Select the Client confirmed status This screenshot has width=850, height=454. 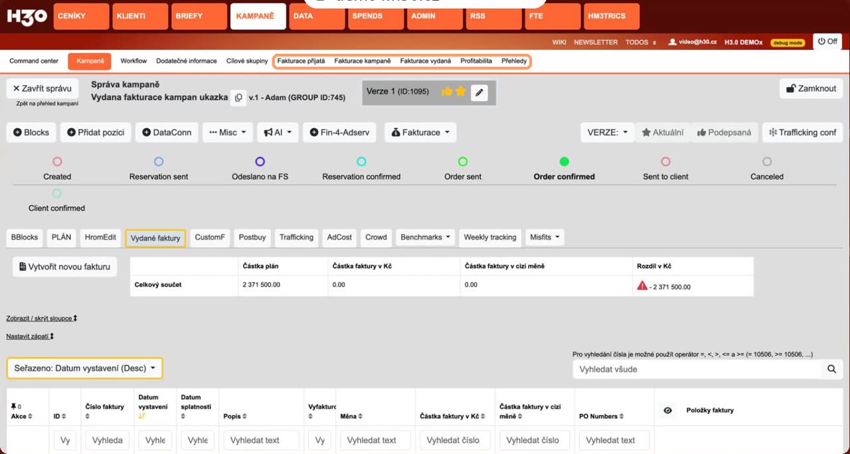[x=57, y=193]
